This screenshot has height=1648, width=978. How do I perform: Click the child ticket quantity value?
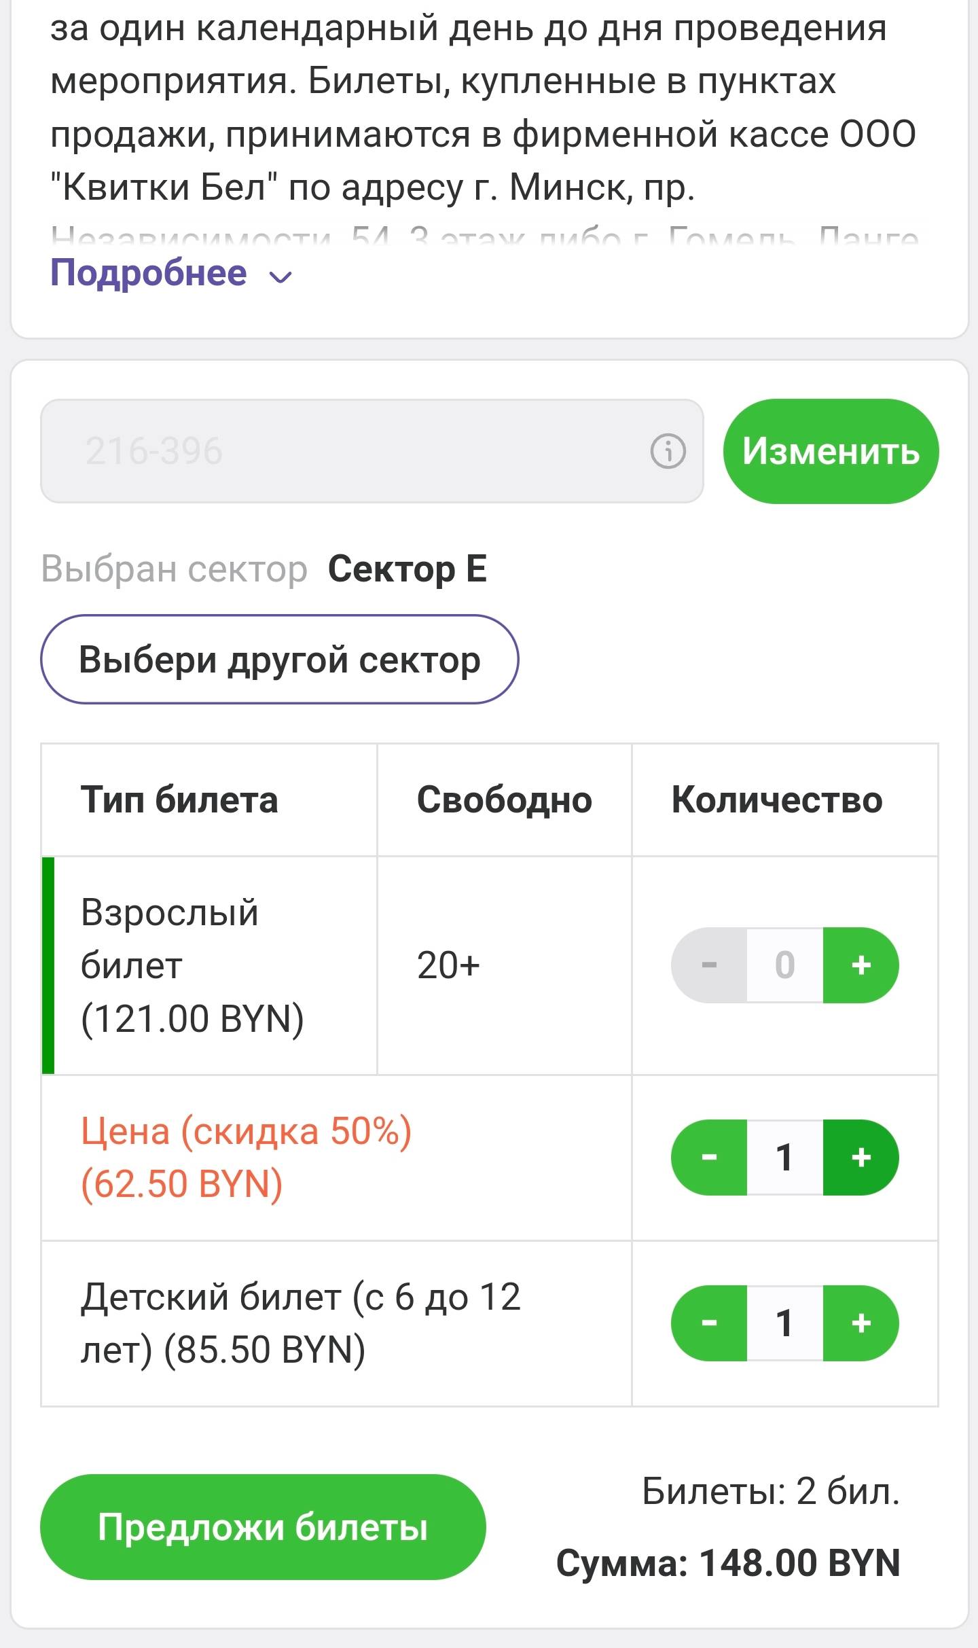pyautogui.click(x=784, y=1323)
